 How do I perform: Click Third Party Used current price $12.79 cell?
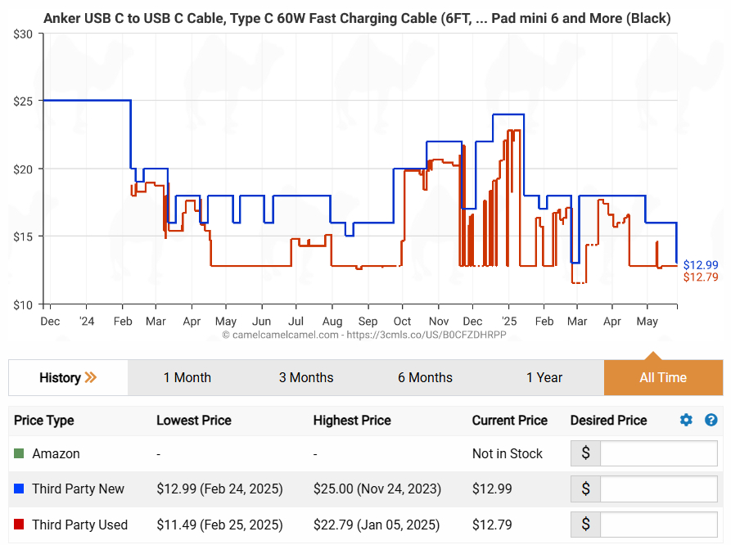click(492, 525)
